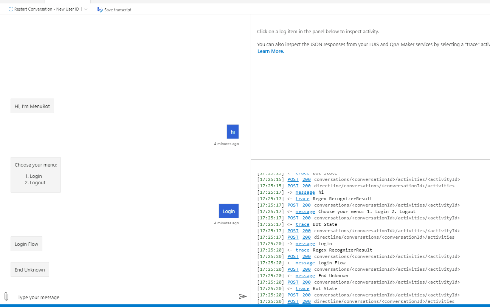Open the message 'Login' log link

tap(305, 243)
